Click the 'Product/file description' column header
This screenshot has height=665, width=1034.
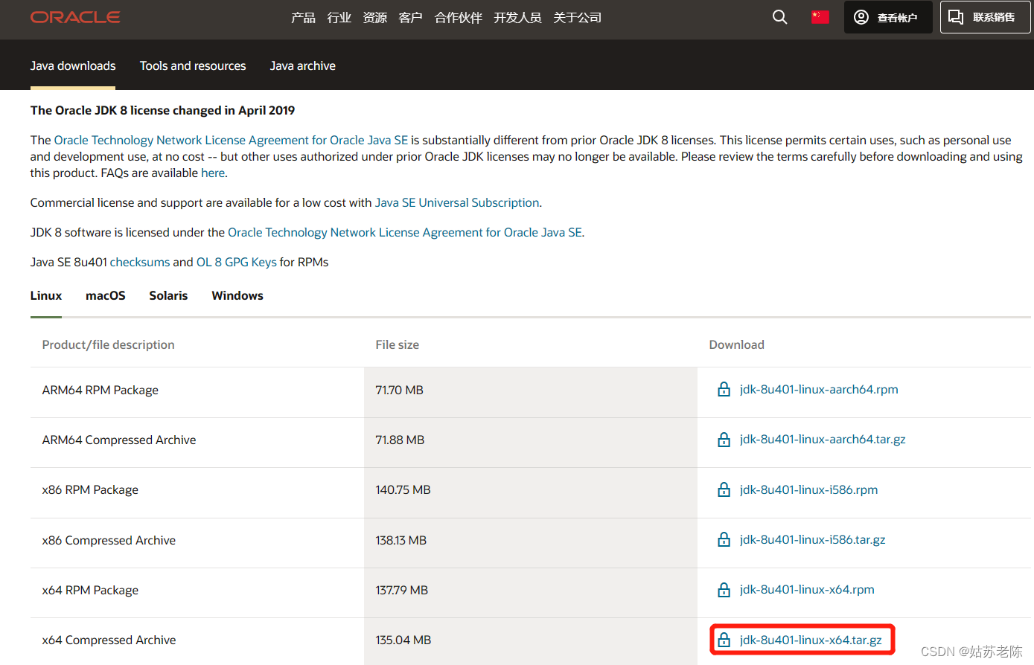point(108,344)
